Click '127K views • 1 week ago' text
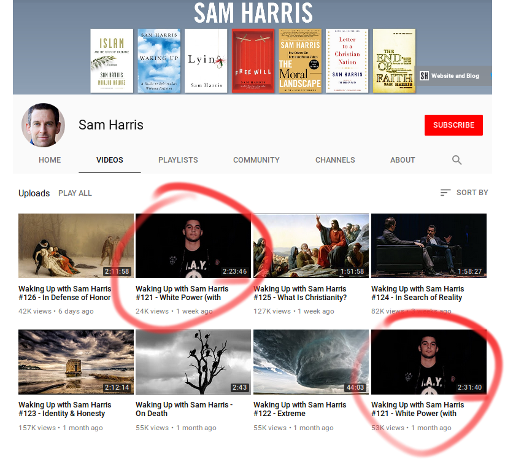The image size is (505, 459). pyautogui.click(x=294, y=311)
